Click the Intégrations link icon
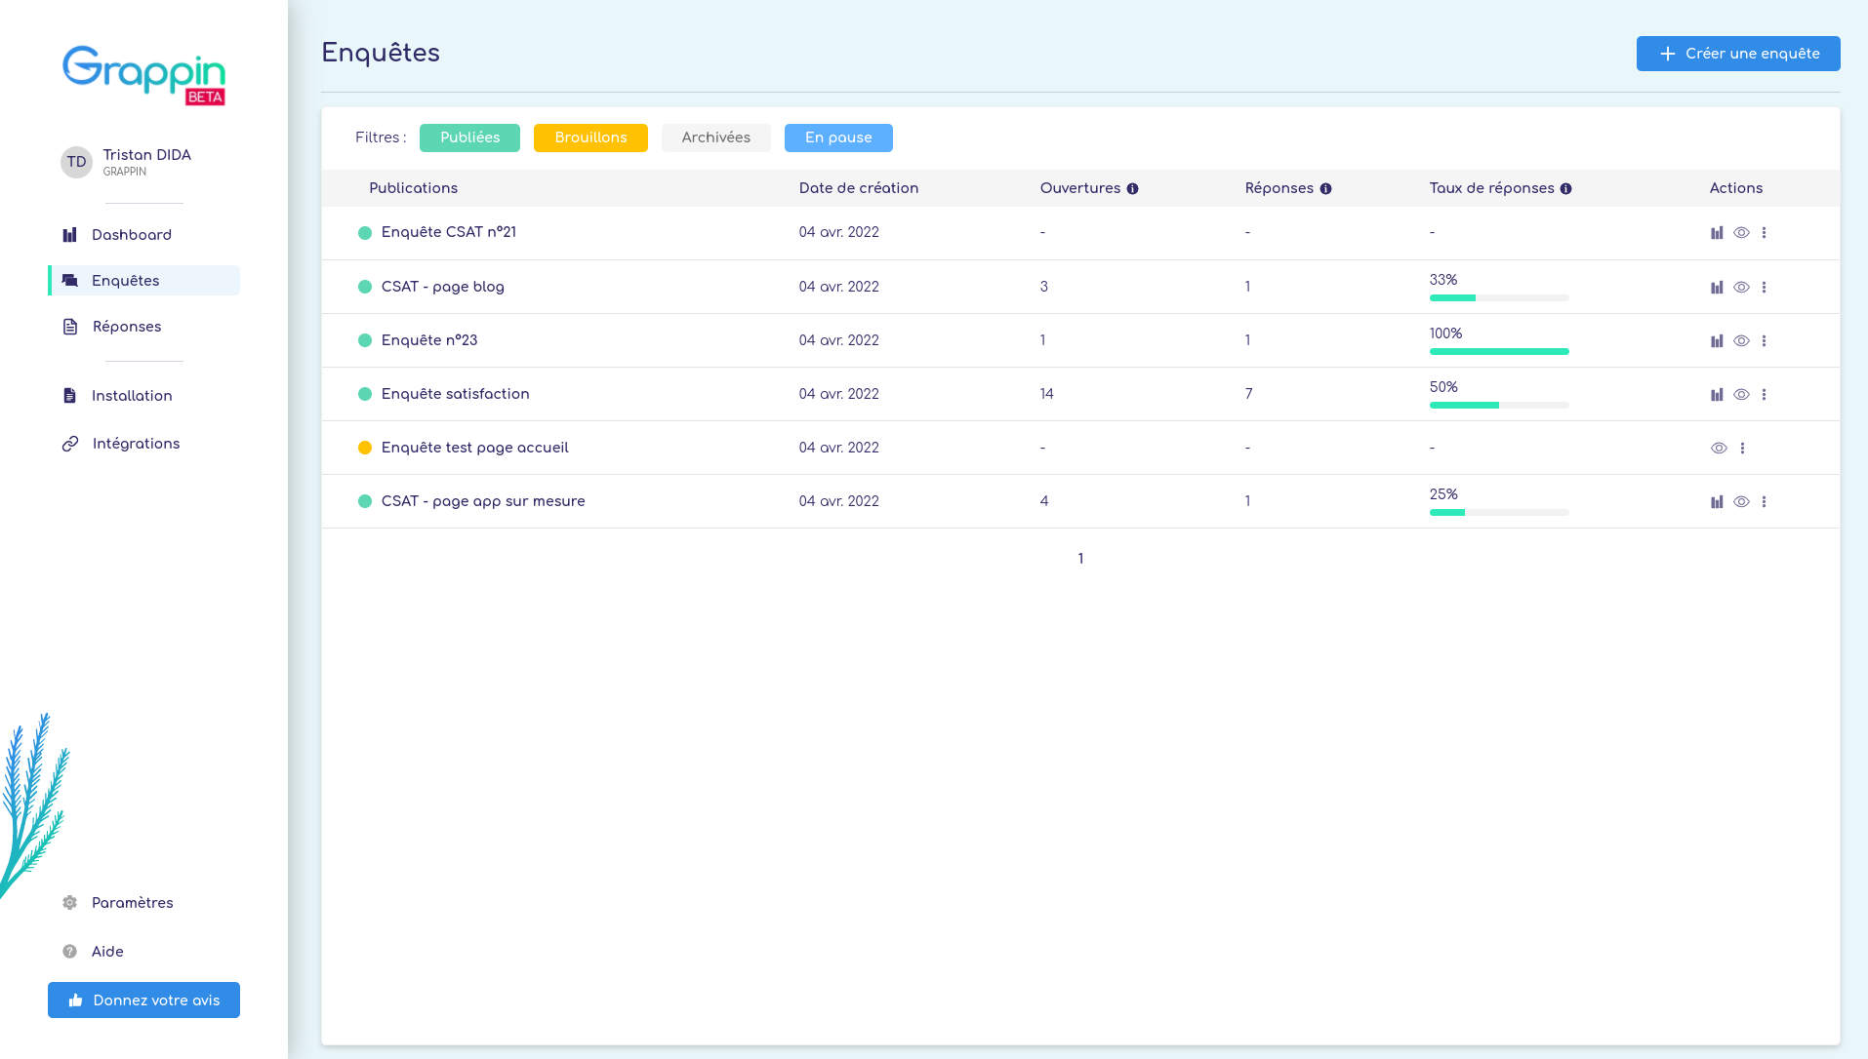Viewport: 1868px width, 1059px height. 70,444
